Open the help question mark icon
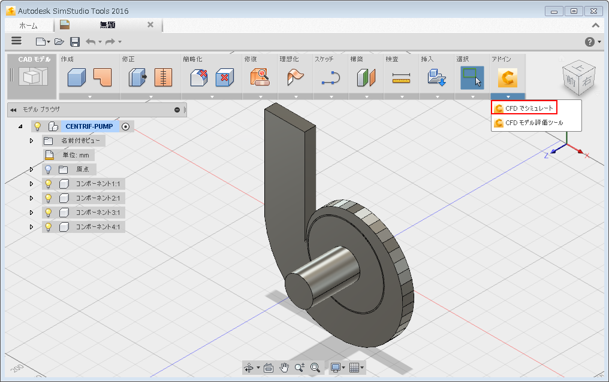The height and width of the screenshot is (382, 609). pos(590,42)
